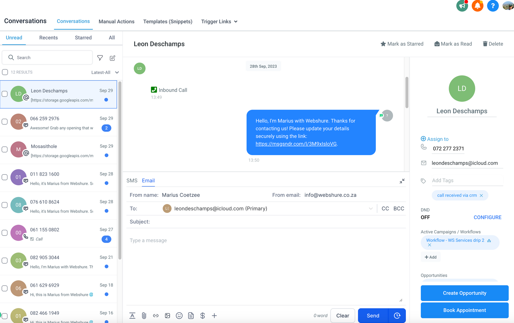The image size is (514, 323).
Task: Click the attachment paperclip icon
Action: click(x=144, y=316)
